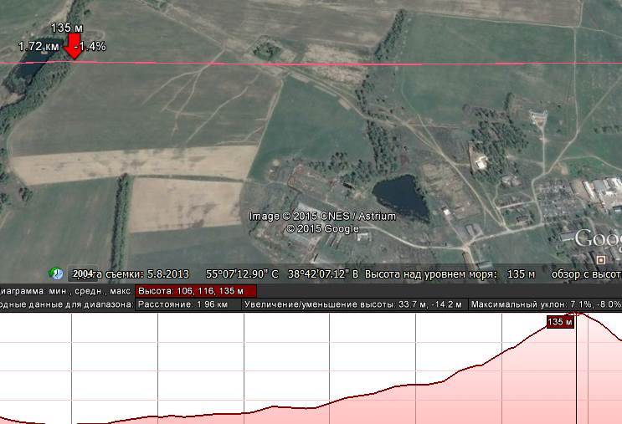The image size is (622, 424).
Task: Click the Google logo watermark
Action: [x=597, y=238]
